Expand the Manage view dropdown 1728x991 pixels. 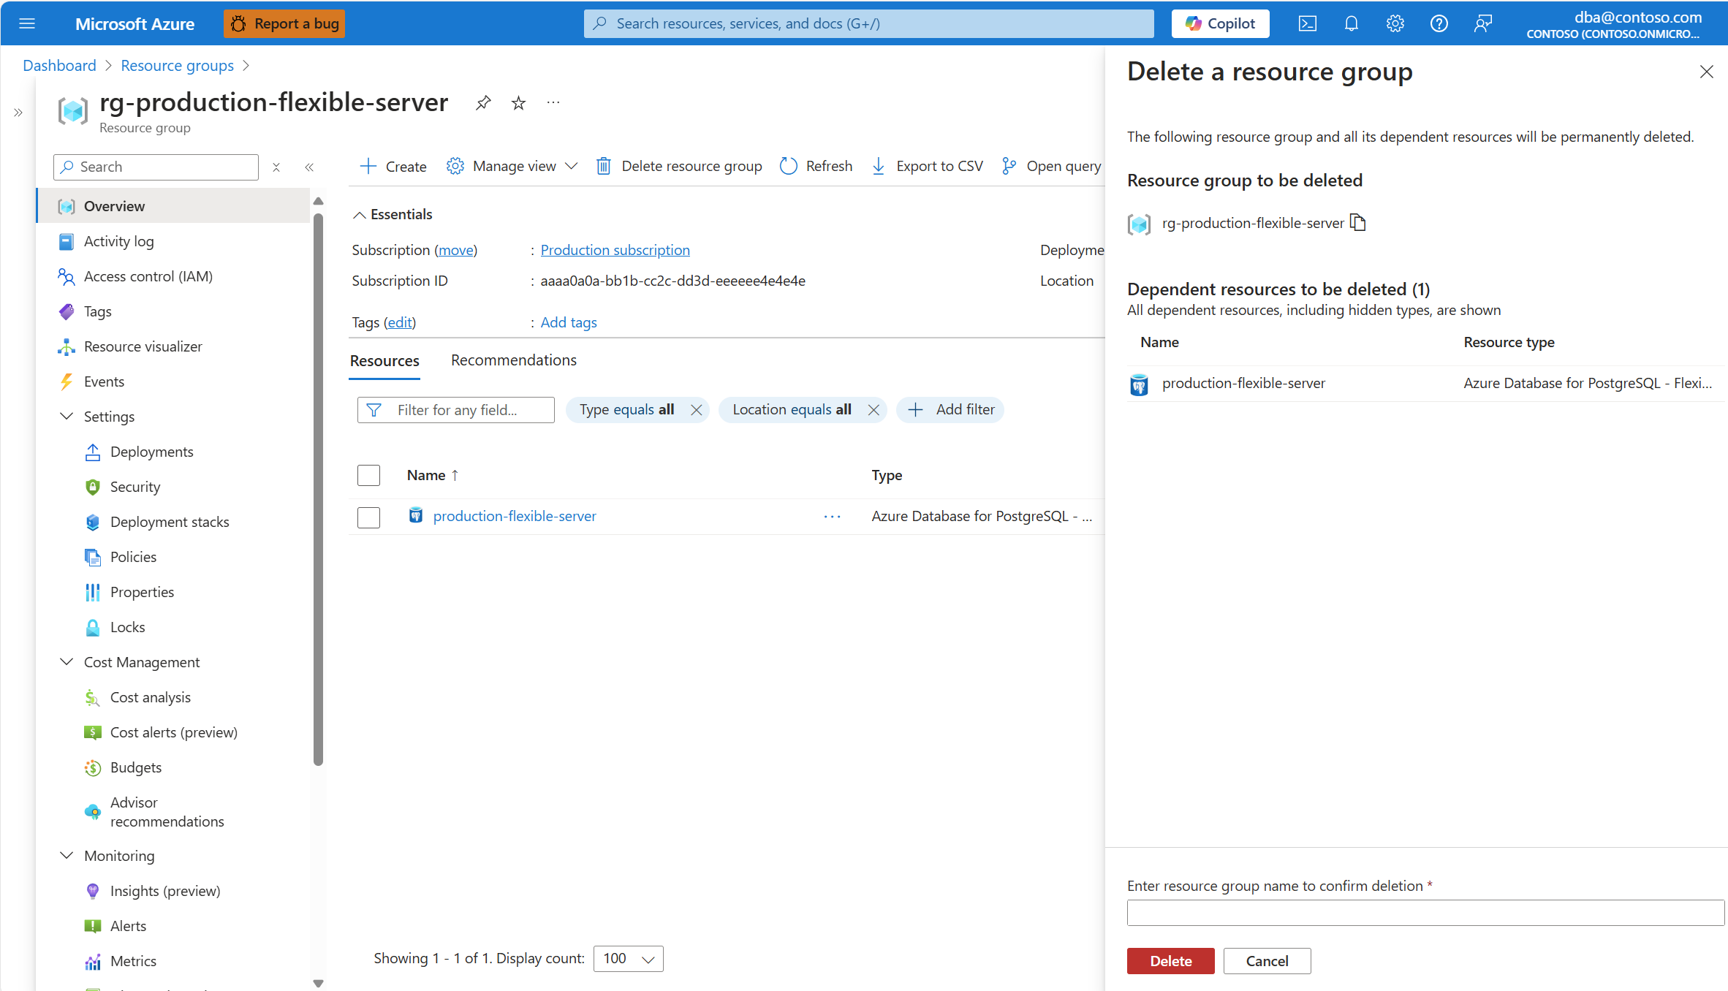point(512,166)
